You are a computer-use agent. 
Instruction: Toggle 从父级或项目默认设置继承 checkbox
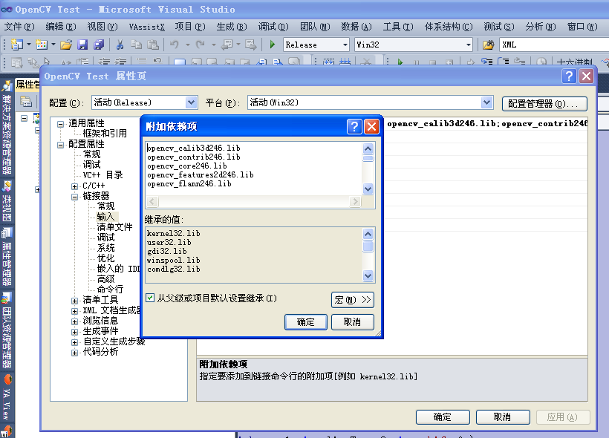click(x=151, y=298)
